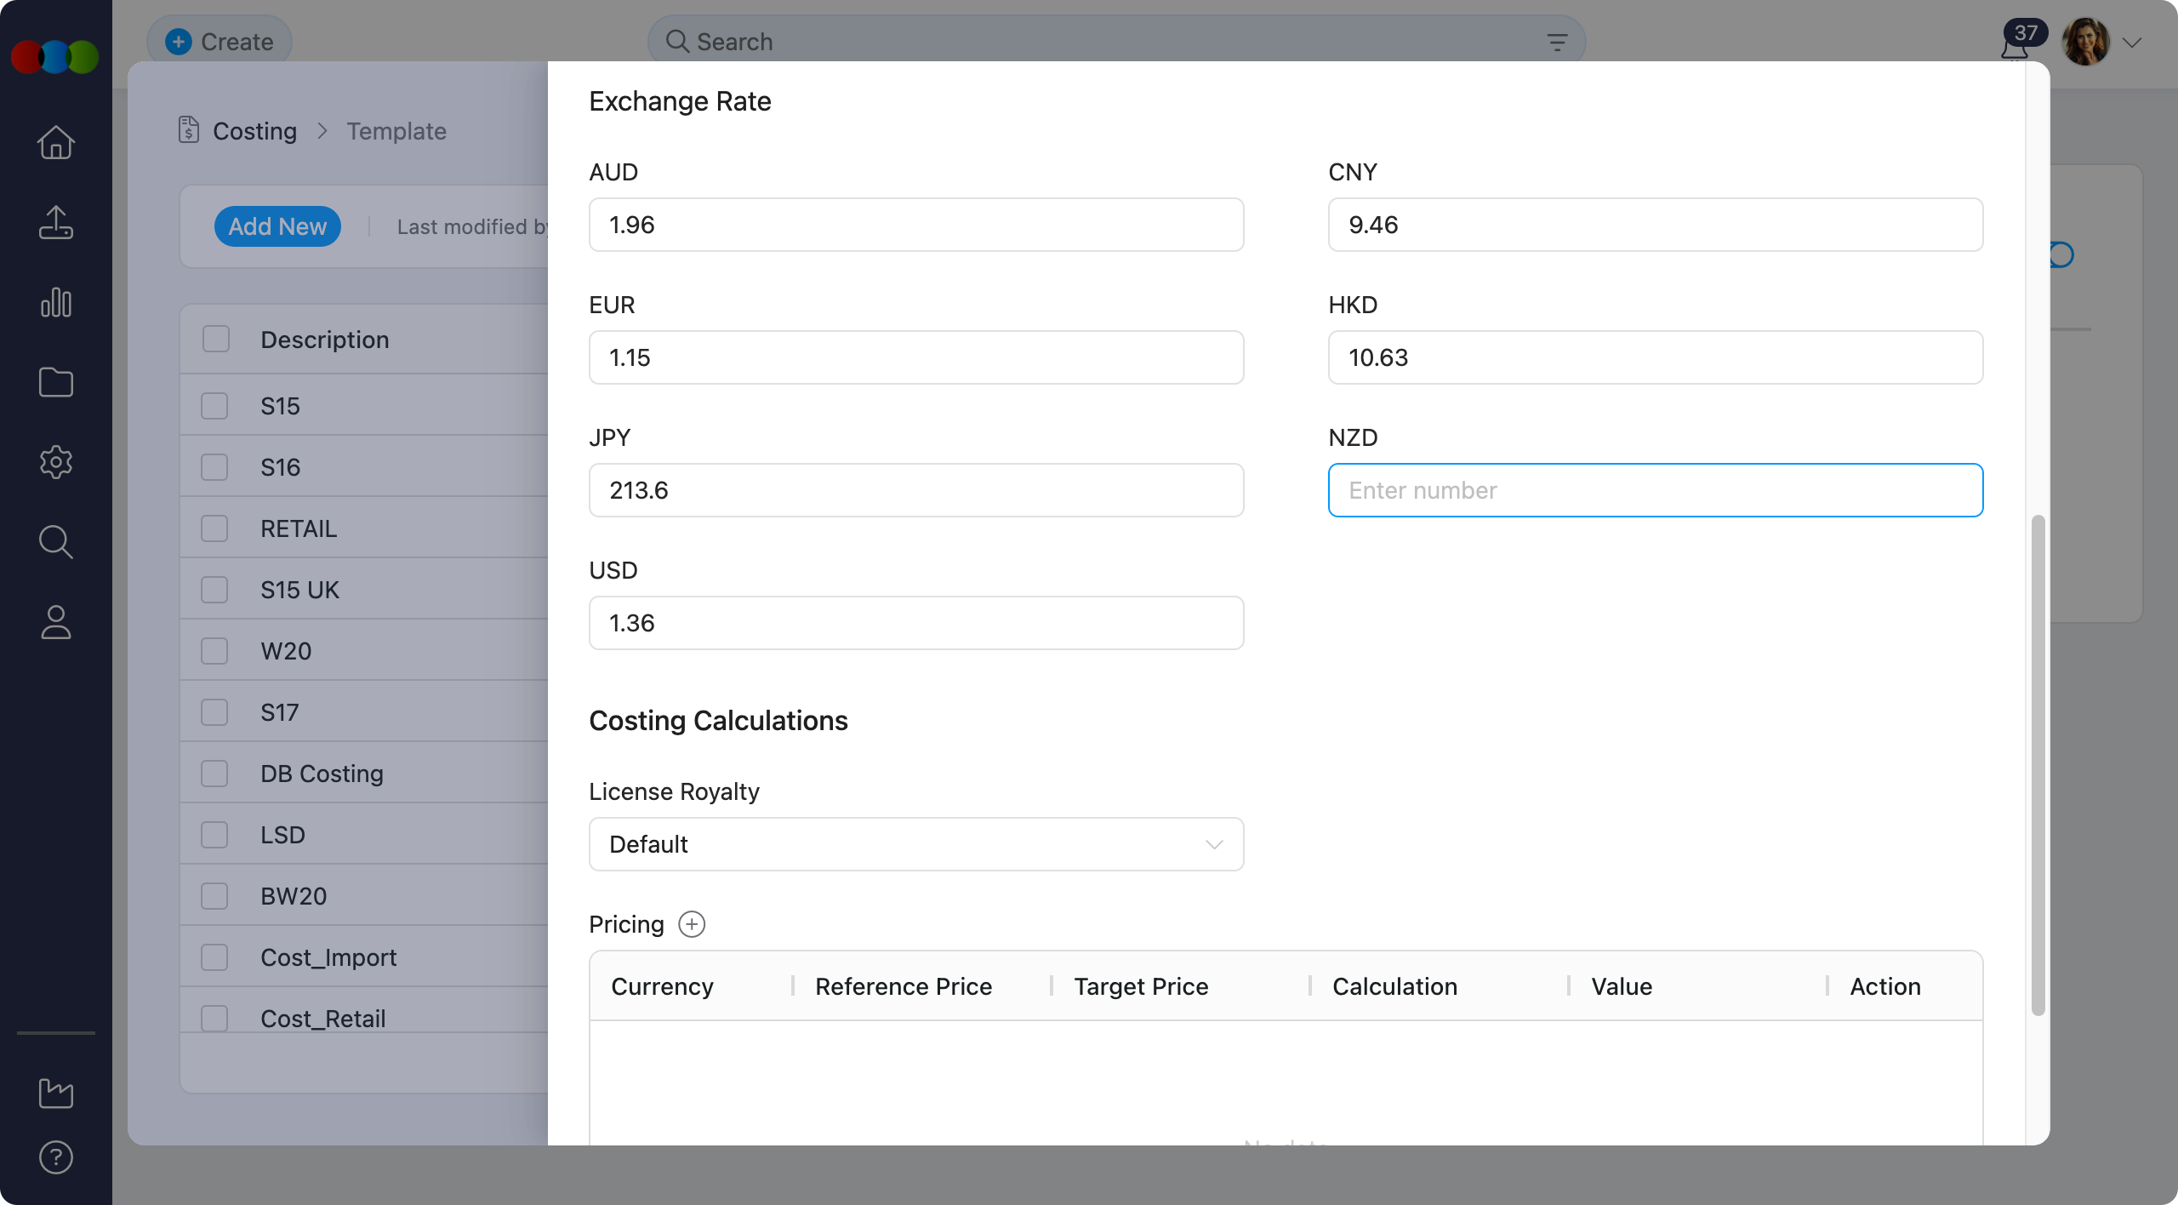
Task: Open the Home icon in sidebar
Action: [54, 142]
